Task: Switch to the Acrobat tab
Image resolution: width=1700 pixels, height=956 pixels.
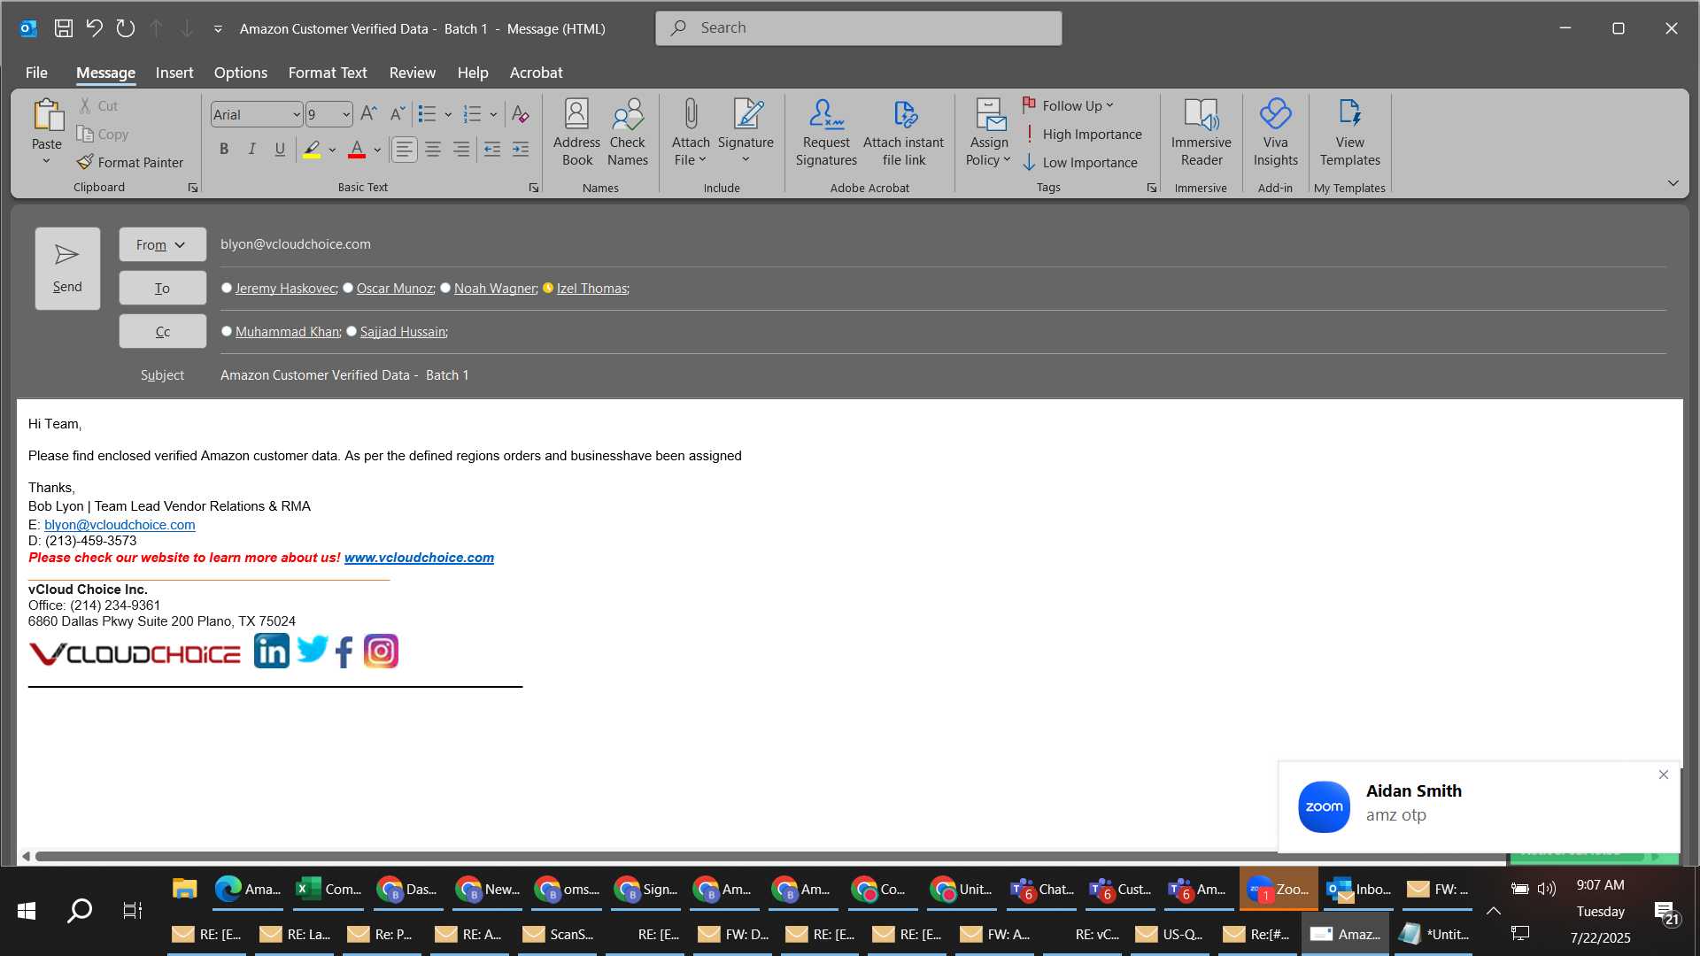Action: [x=536, y=73]
